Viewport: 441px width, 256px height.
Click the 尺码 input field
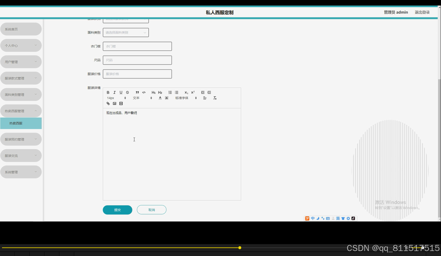[x=137, y=60]
